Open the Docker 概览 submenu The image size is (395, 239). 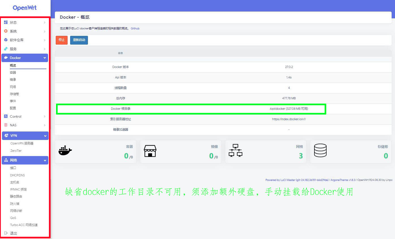(13, 65)
